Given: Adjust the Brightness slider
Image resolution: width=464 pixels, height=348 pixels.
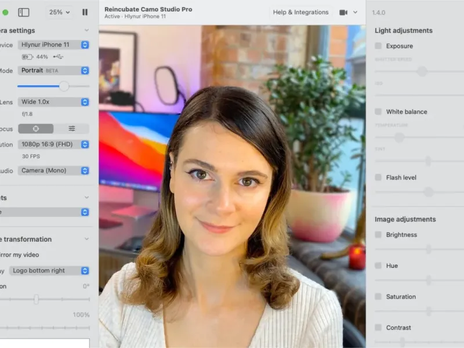Looking at the screenshot, I should tap(429, 249).
